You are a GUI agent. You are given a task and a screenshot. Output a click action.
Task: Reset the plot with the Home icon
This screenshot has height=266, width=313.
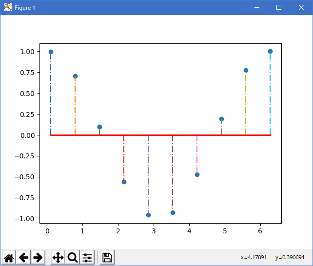click(9, 257)
